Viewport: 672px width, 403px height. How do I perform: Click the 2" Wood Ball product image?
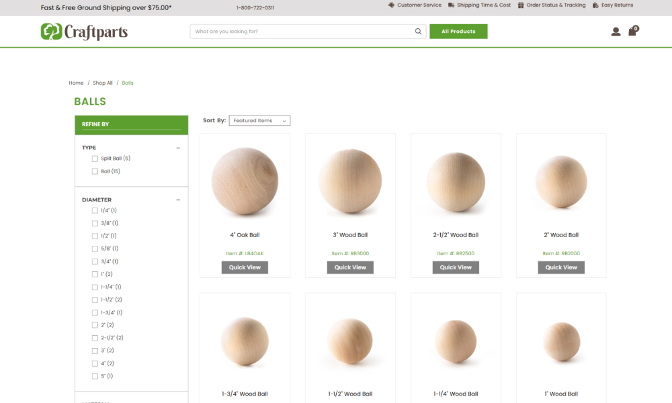point(561,181)
